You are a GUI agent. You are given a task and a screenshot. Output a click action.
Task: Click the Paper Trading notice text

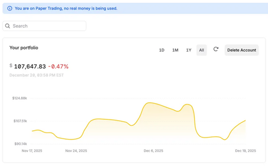point(66,8)
